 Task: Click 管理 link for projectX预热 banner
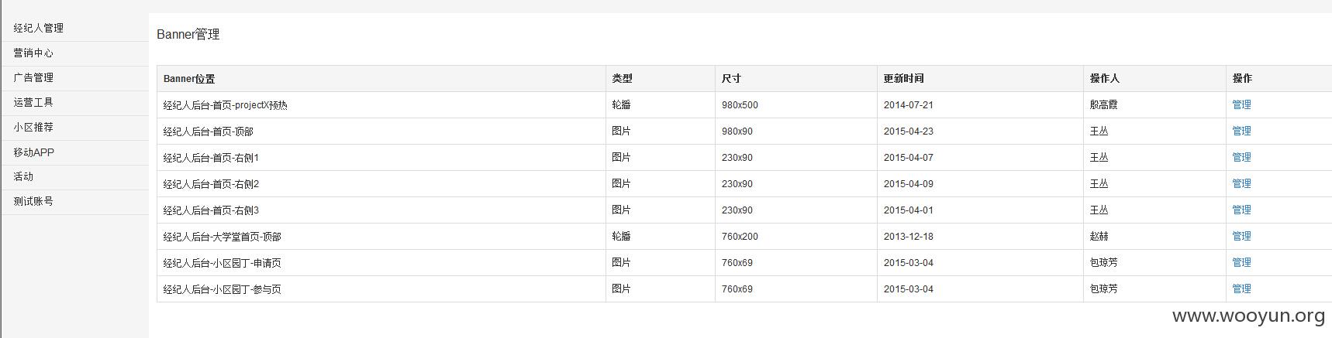(1241, 104)
